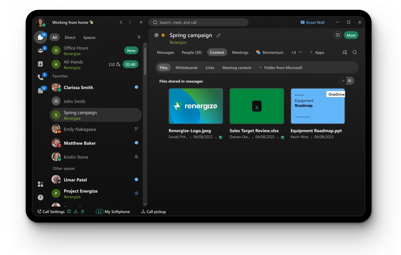
Task: Click Call pickup in the footer
Action: (154, 212)
